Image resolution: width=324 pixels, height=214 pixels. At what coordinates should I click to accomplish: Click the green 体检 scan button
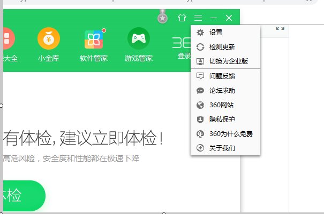(x=24, y=196)
